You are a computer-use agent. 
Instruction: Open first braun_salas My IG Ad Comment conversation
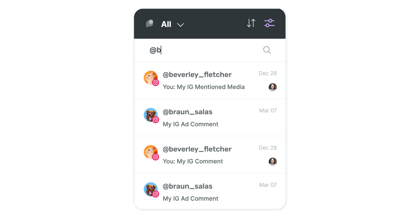210,118
